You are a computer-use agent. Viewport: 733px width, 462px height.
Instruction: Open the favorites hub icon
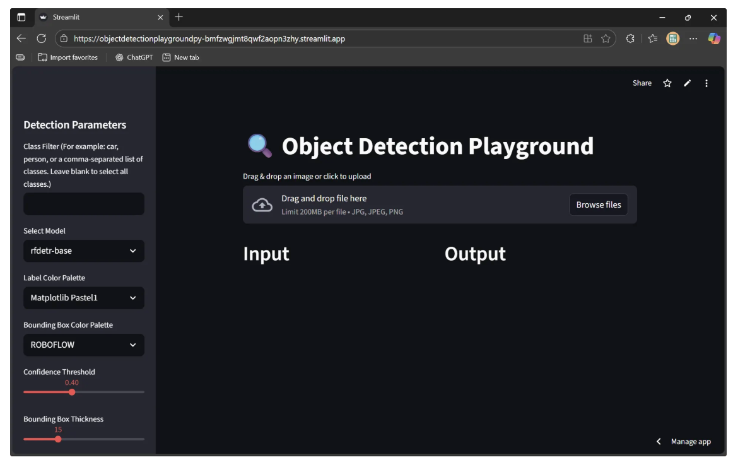click(x=653, y=38)
